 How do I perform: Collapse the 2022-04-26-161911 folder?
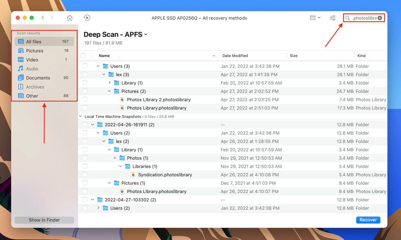coord(93,125)
